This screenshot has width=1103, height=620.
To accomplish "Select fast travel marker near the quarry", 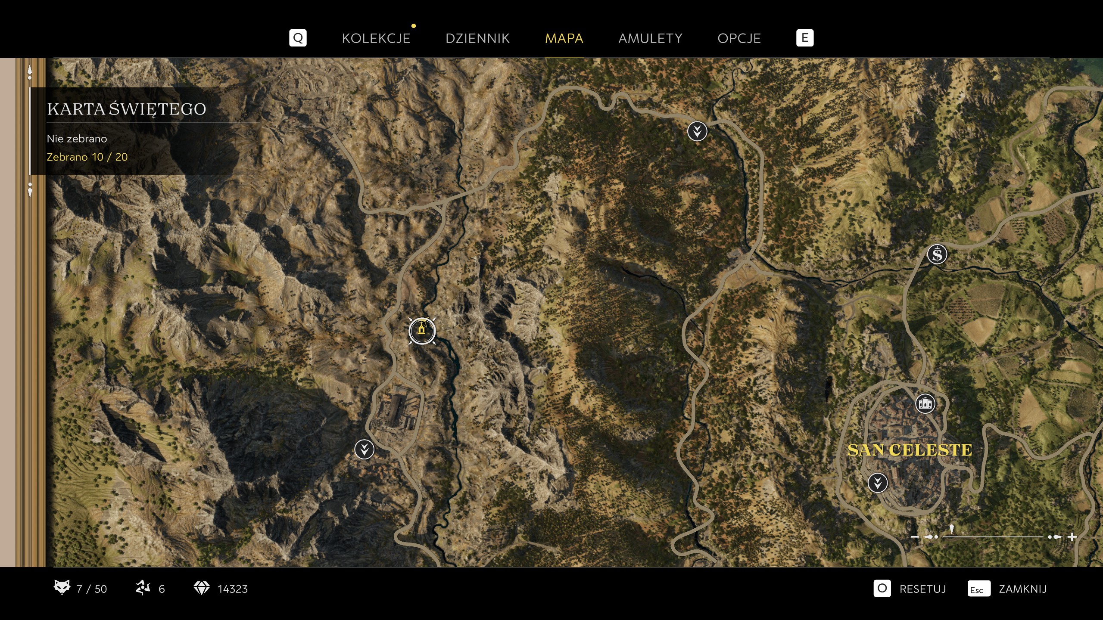I will (x=364, y=449).
